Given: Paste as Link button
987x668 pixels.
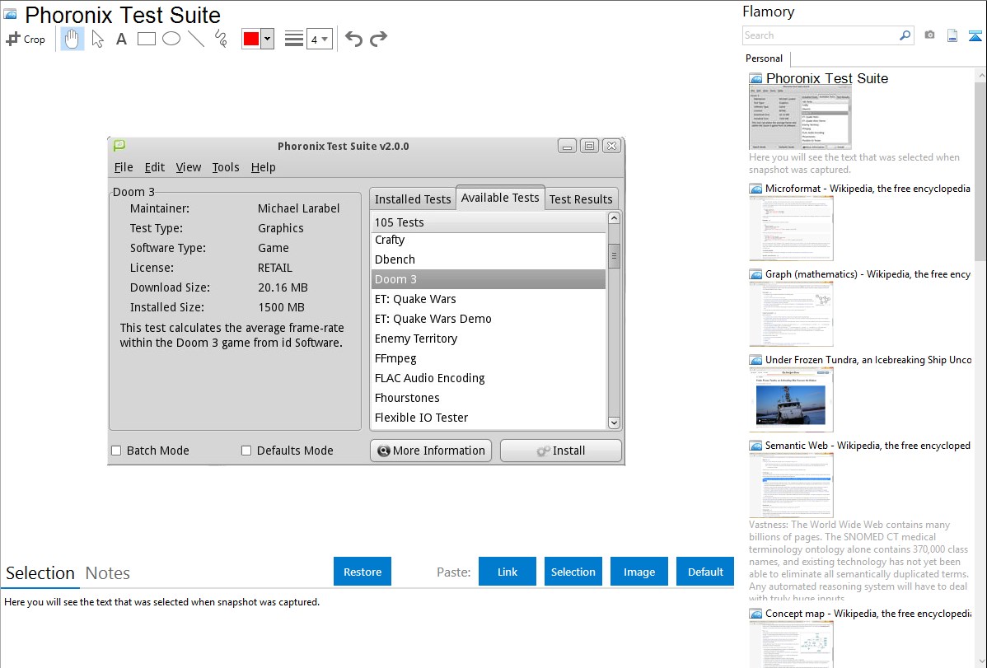Looking at the screenshot, I should click(x=508, y=572).
